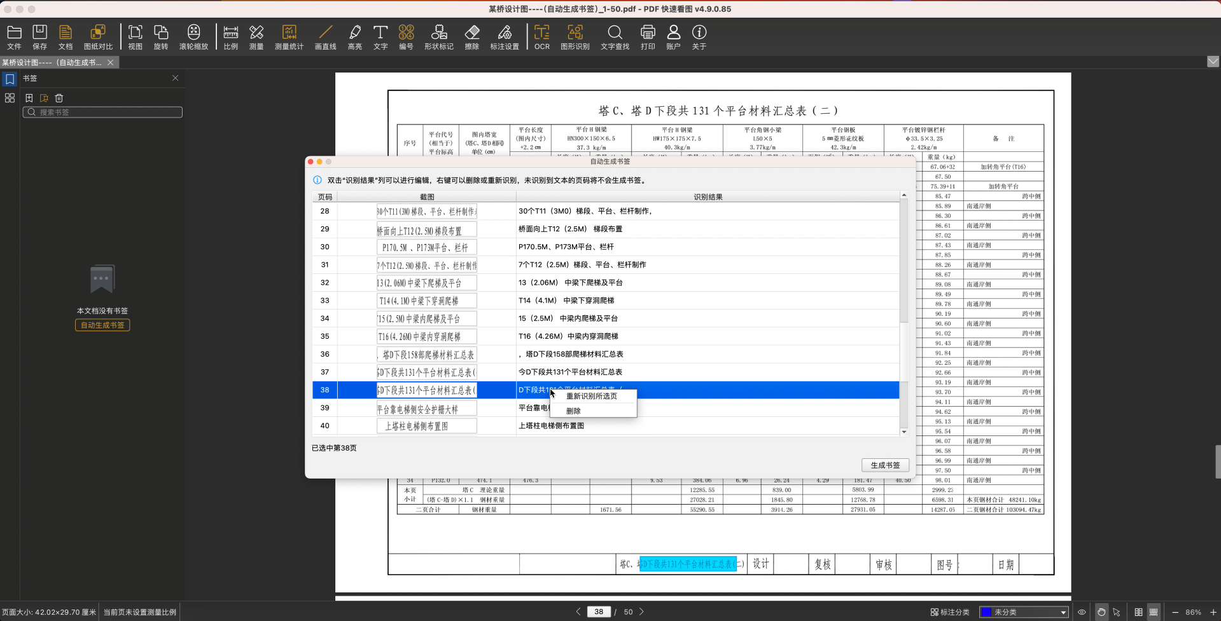Toggle annotation visibility eye icon
The height and width of the screenshot is (621, 1221).
click(x=1082, y=612)
